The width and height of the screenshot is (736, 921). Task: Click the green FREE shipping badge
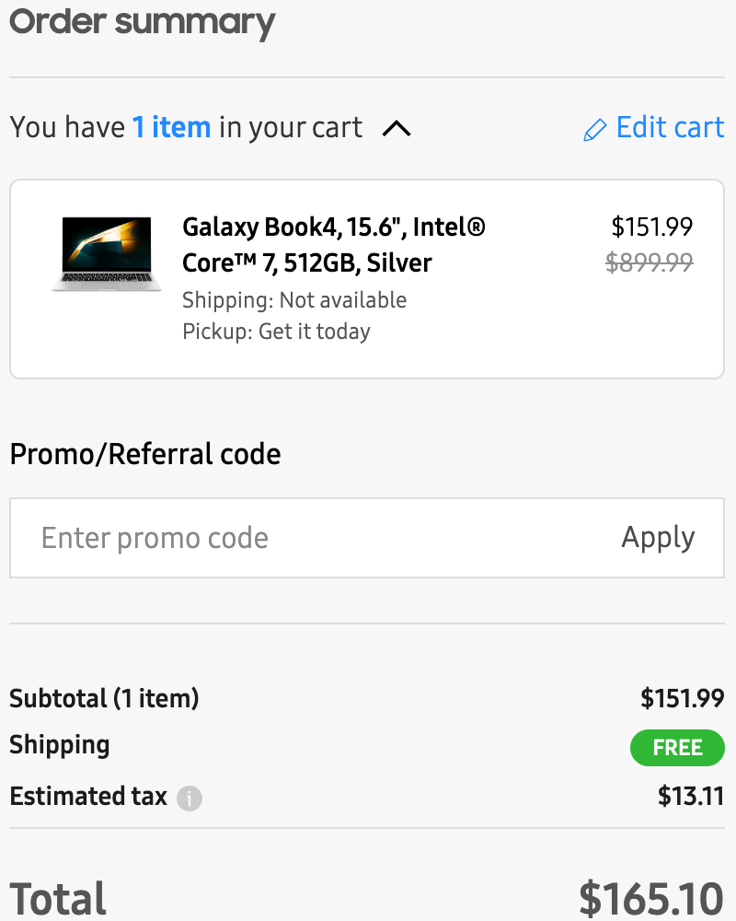(x=677, y=748)
